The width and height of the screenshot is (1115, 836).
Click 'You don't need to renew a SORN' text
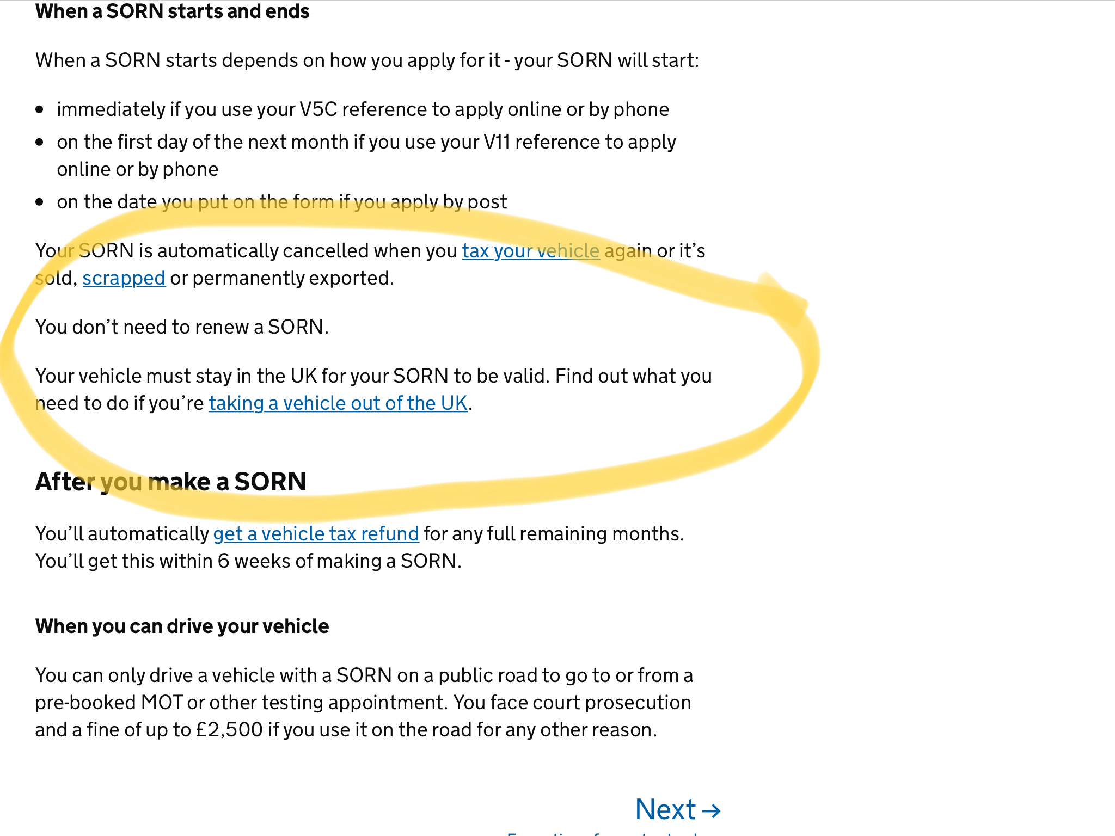click(182, 327)
